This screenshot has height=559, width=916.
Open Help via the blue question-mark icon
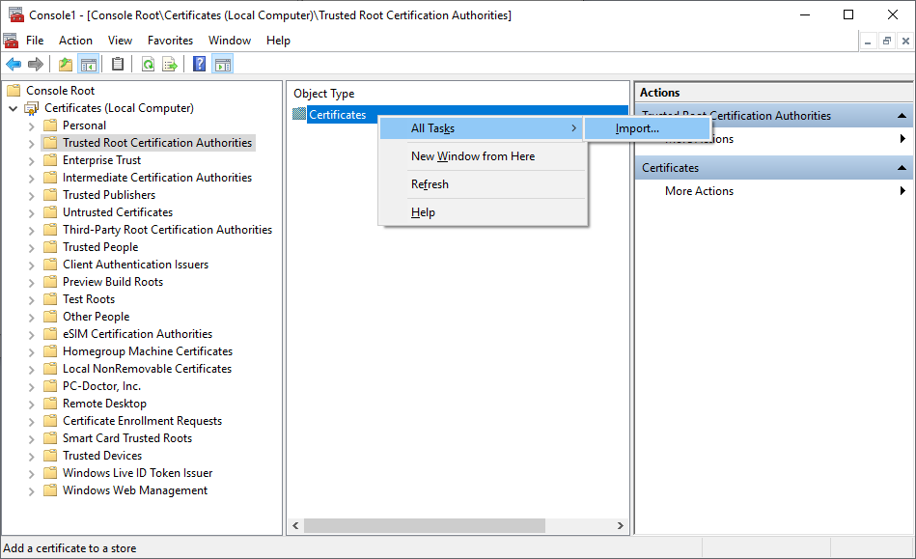tap(199, 65)
